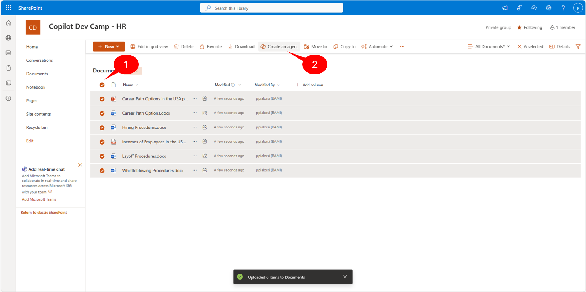Share the Hiring Procedures.docx file

pyautogui.click(x=205, y=127)
